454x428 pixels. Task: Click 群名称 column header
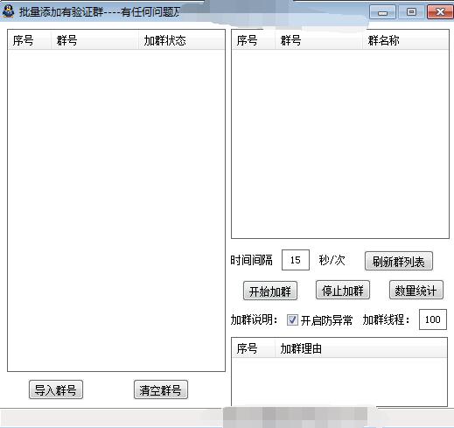[x=405, y=40]
